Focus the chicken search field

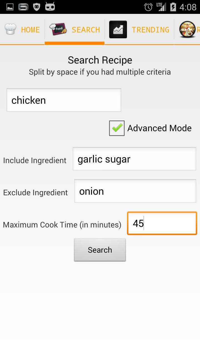click(64, 100)
